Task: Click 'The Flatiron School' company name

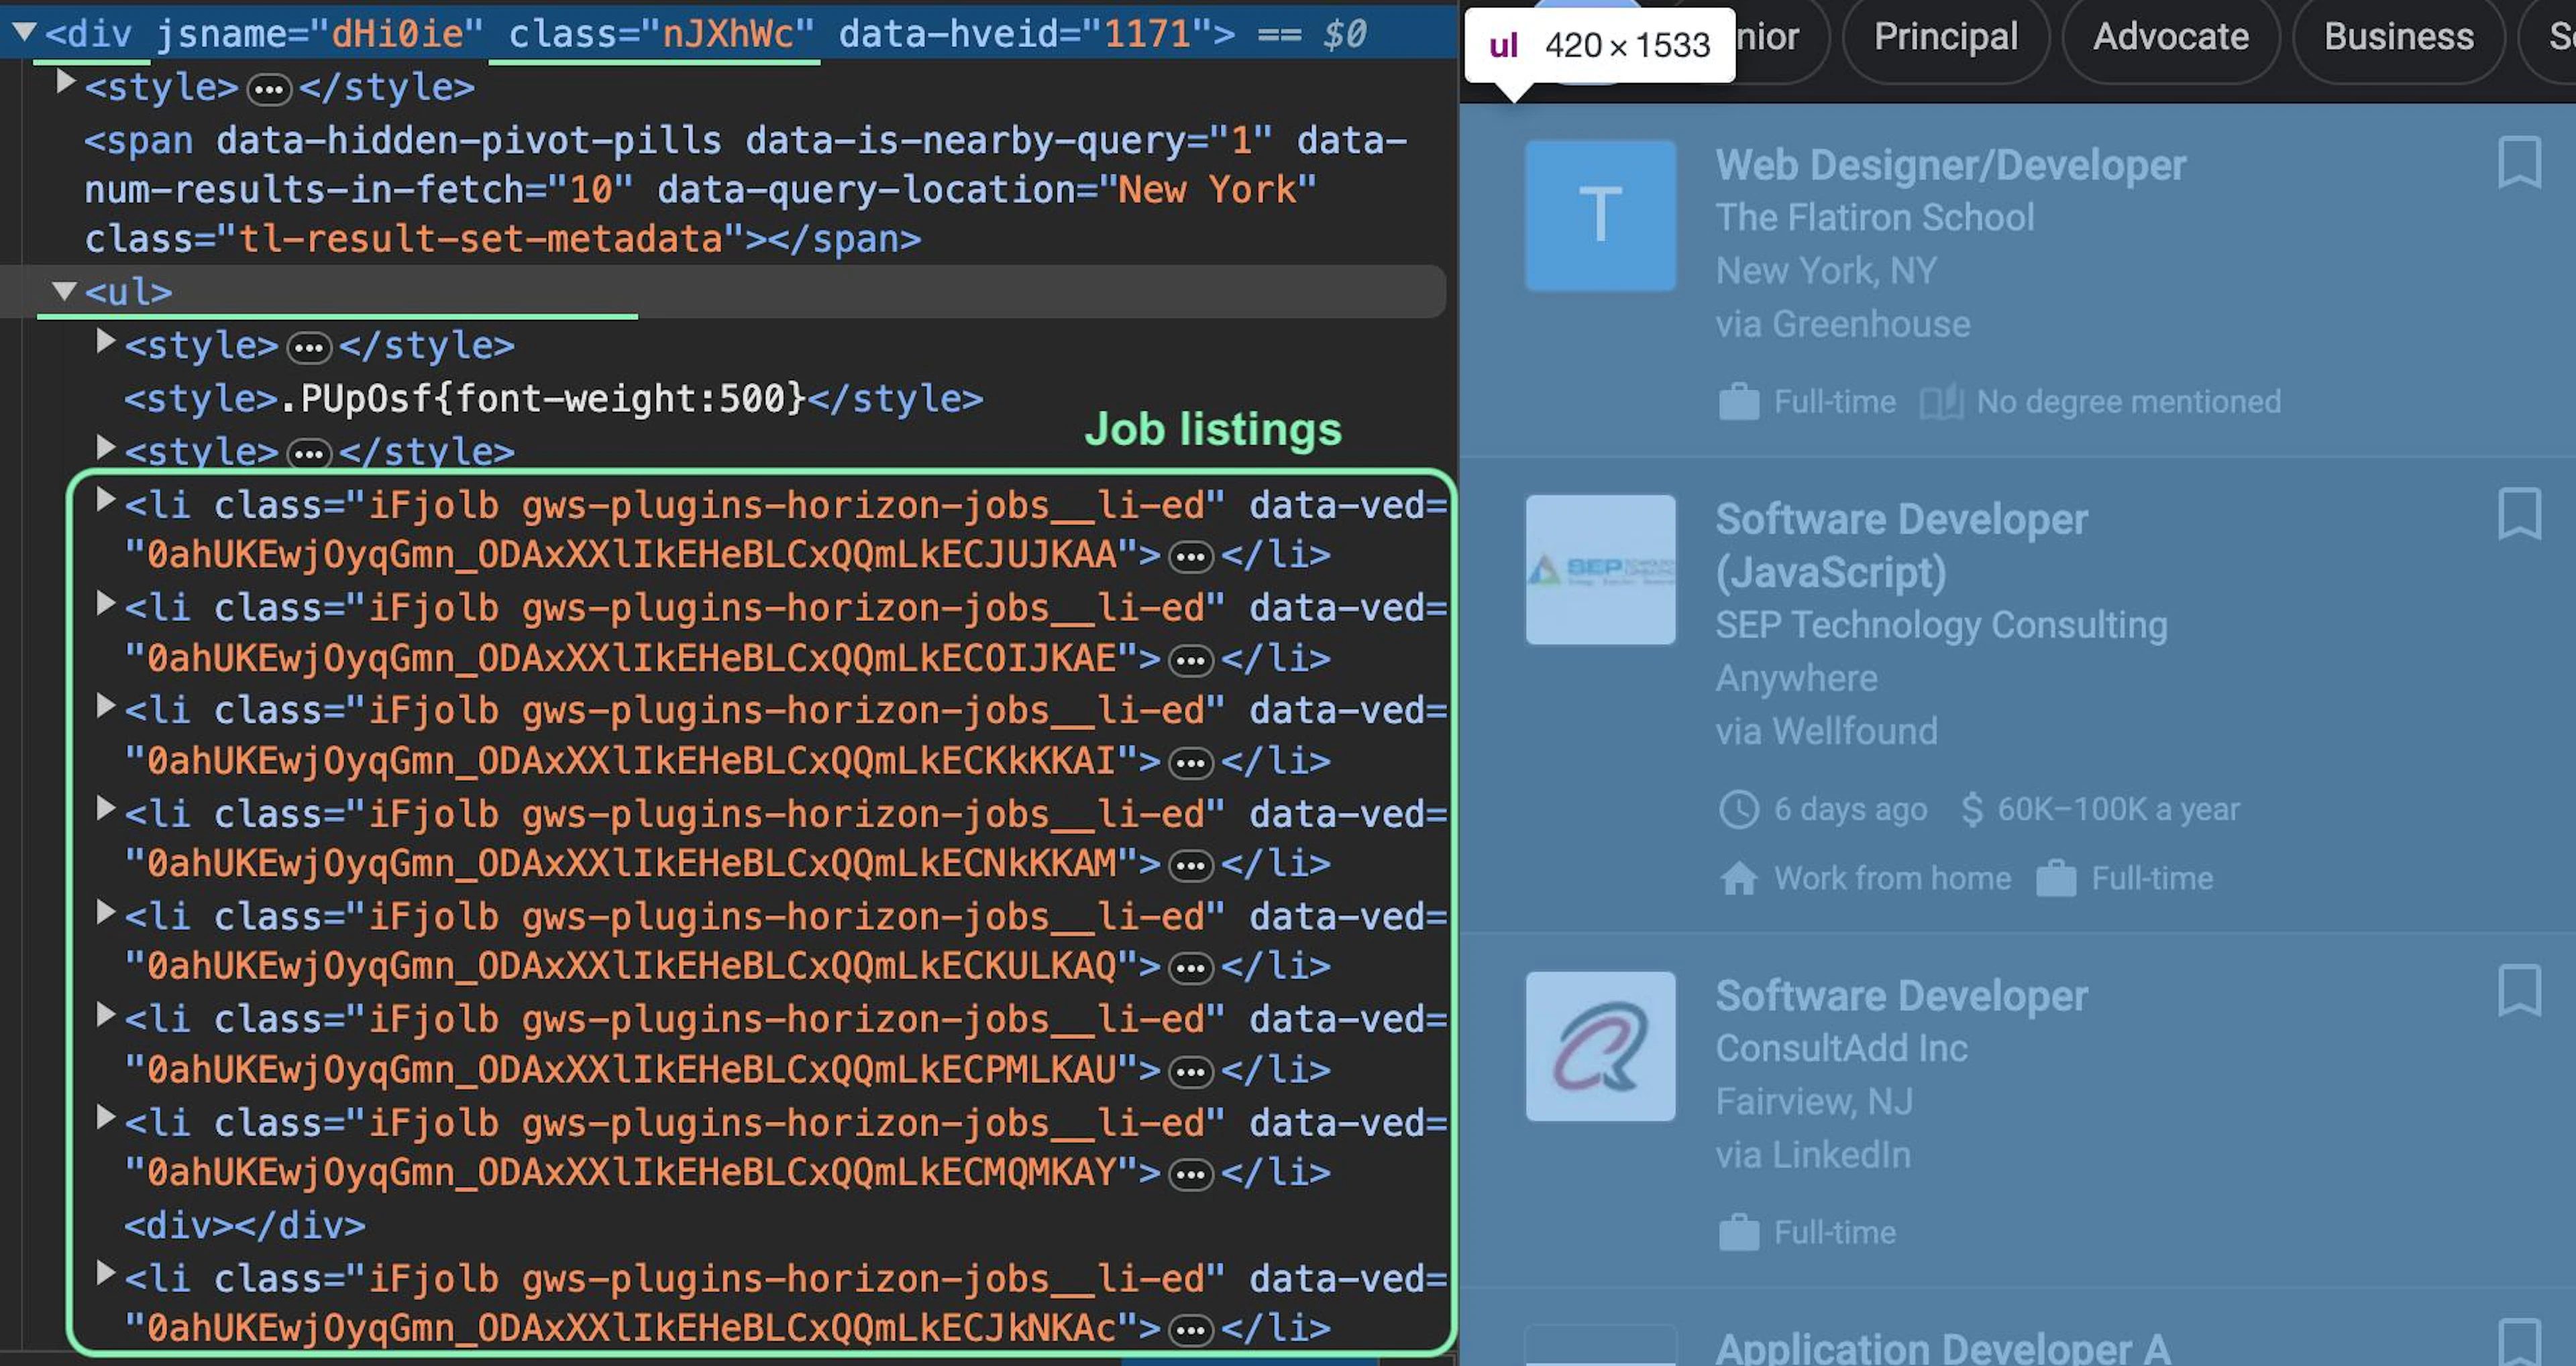Action: [x=1874, y=217]
